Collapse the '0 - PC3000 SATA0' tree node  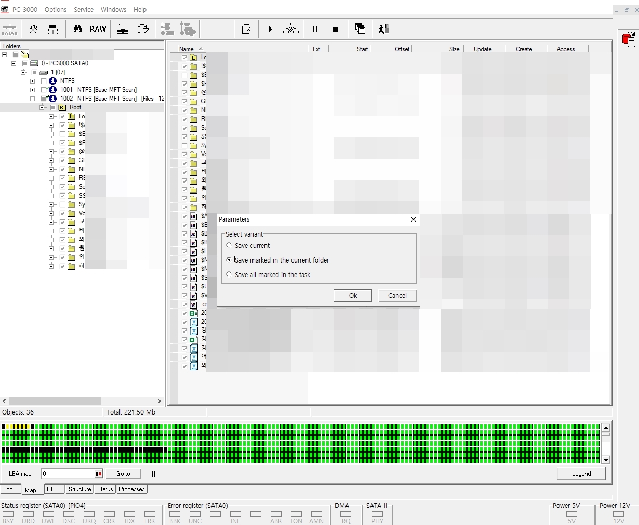(x=14, y=63)
